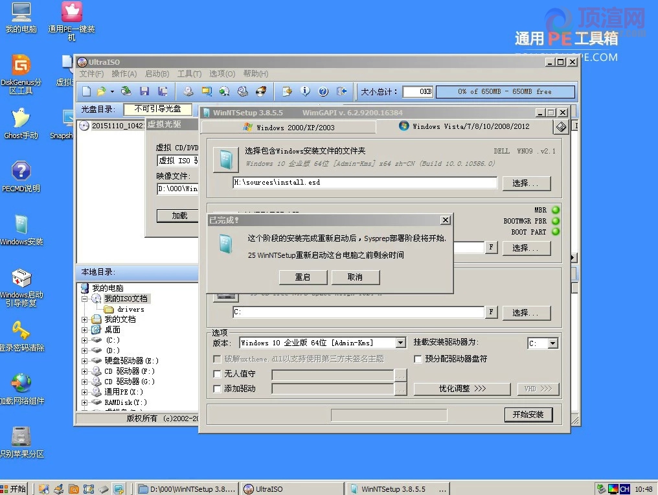Toggle the 无人值守 checkbox
The height and width of the screenshot is (495, 658).
click(217, 374)
